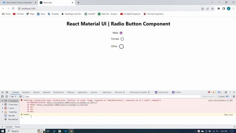Open Task View on the taskbar
Image resolution: width=236 pixels, height=133 pixels.
(x=48, y=131)
